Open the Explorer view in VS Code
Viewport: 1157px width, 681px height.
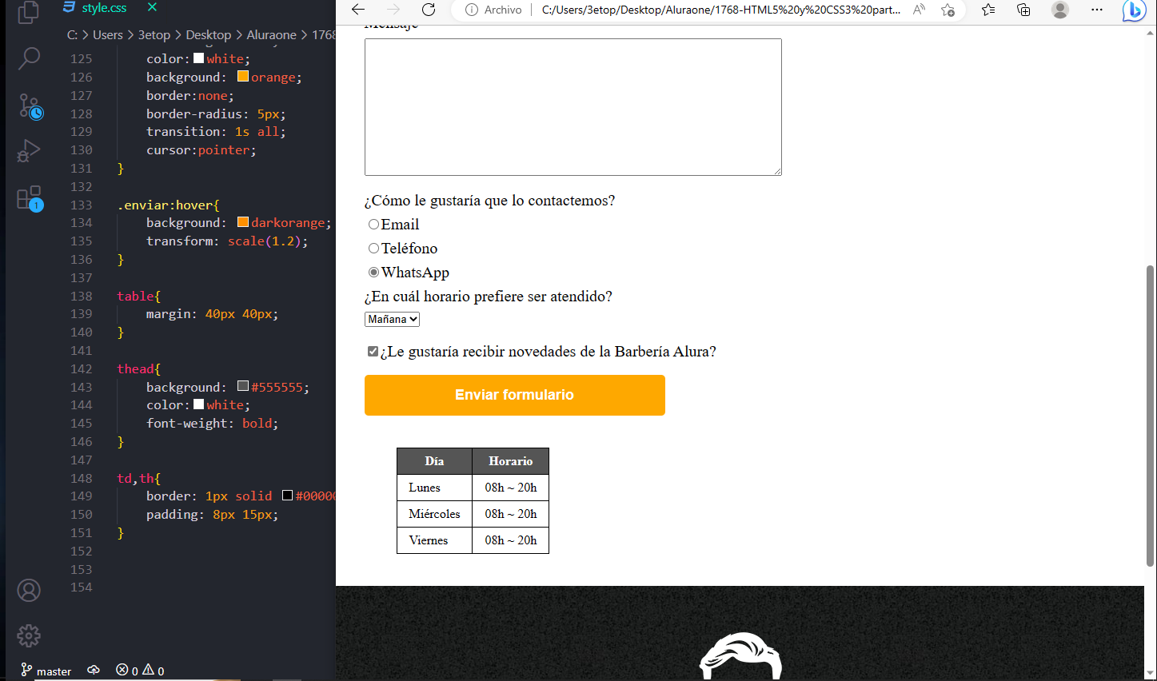[x=29, y=12]
